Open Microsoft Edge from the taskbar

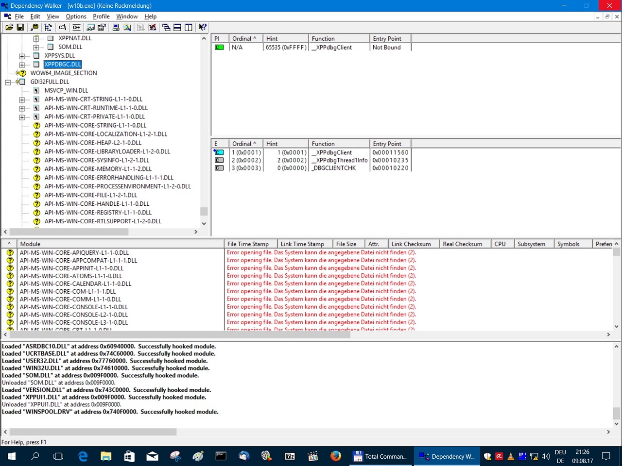(83, 456)
